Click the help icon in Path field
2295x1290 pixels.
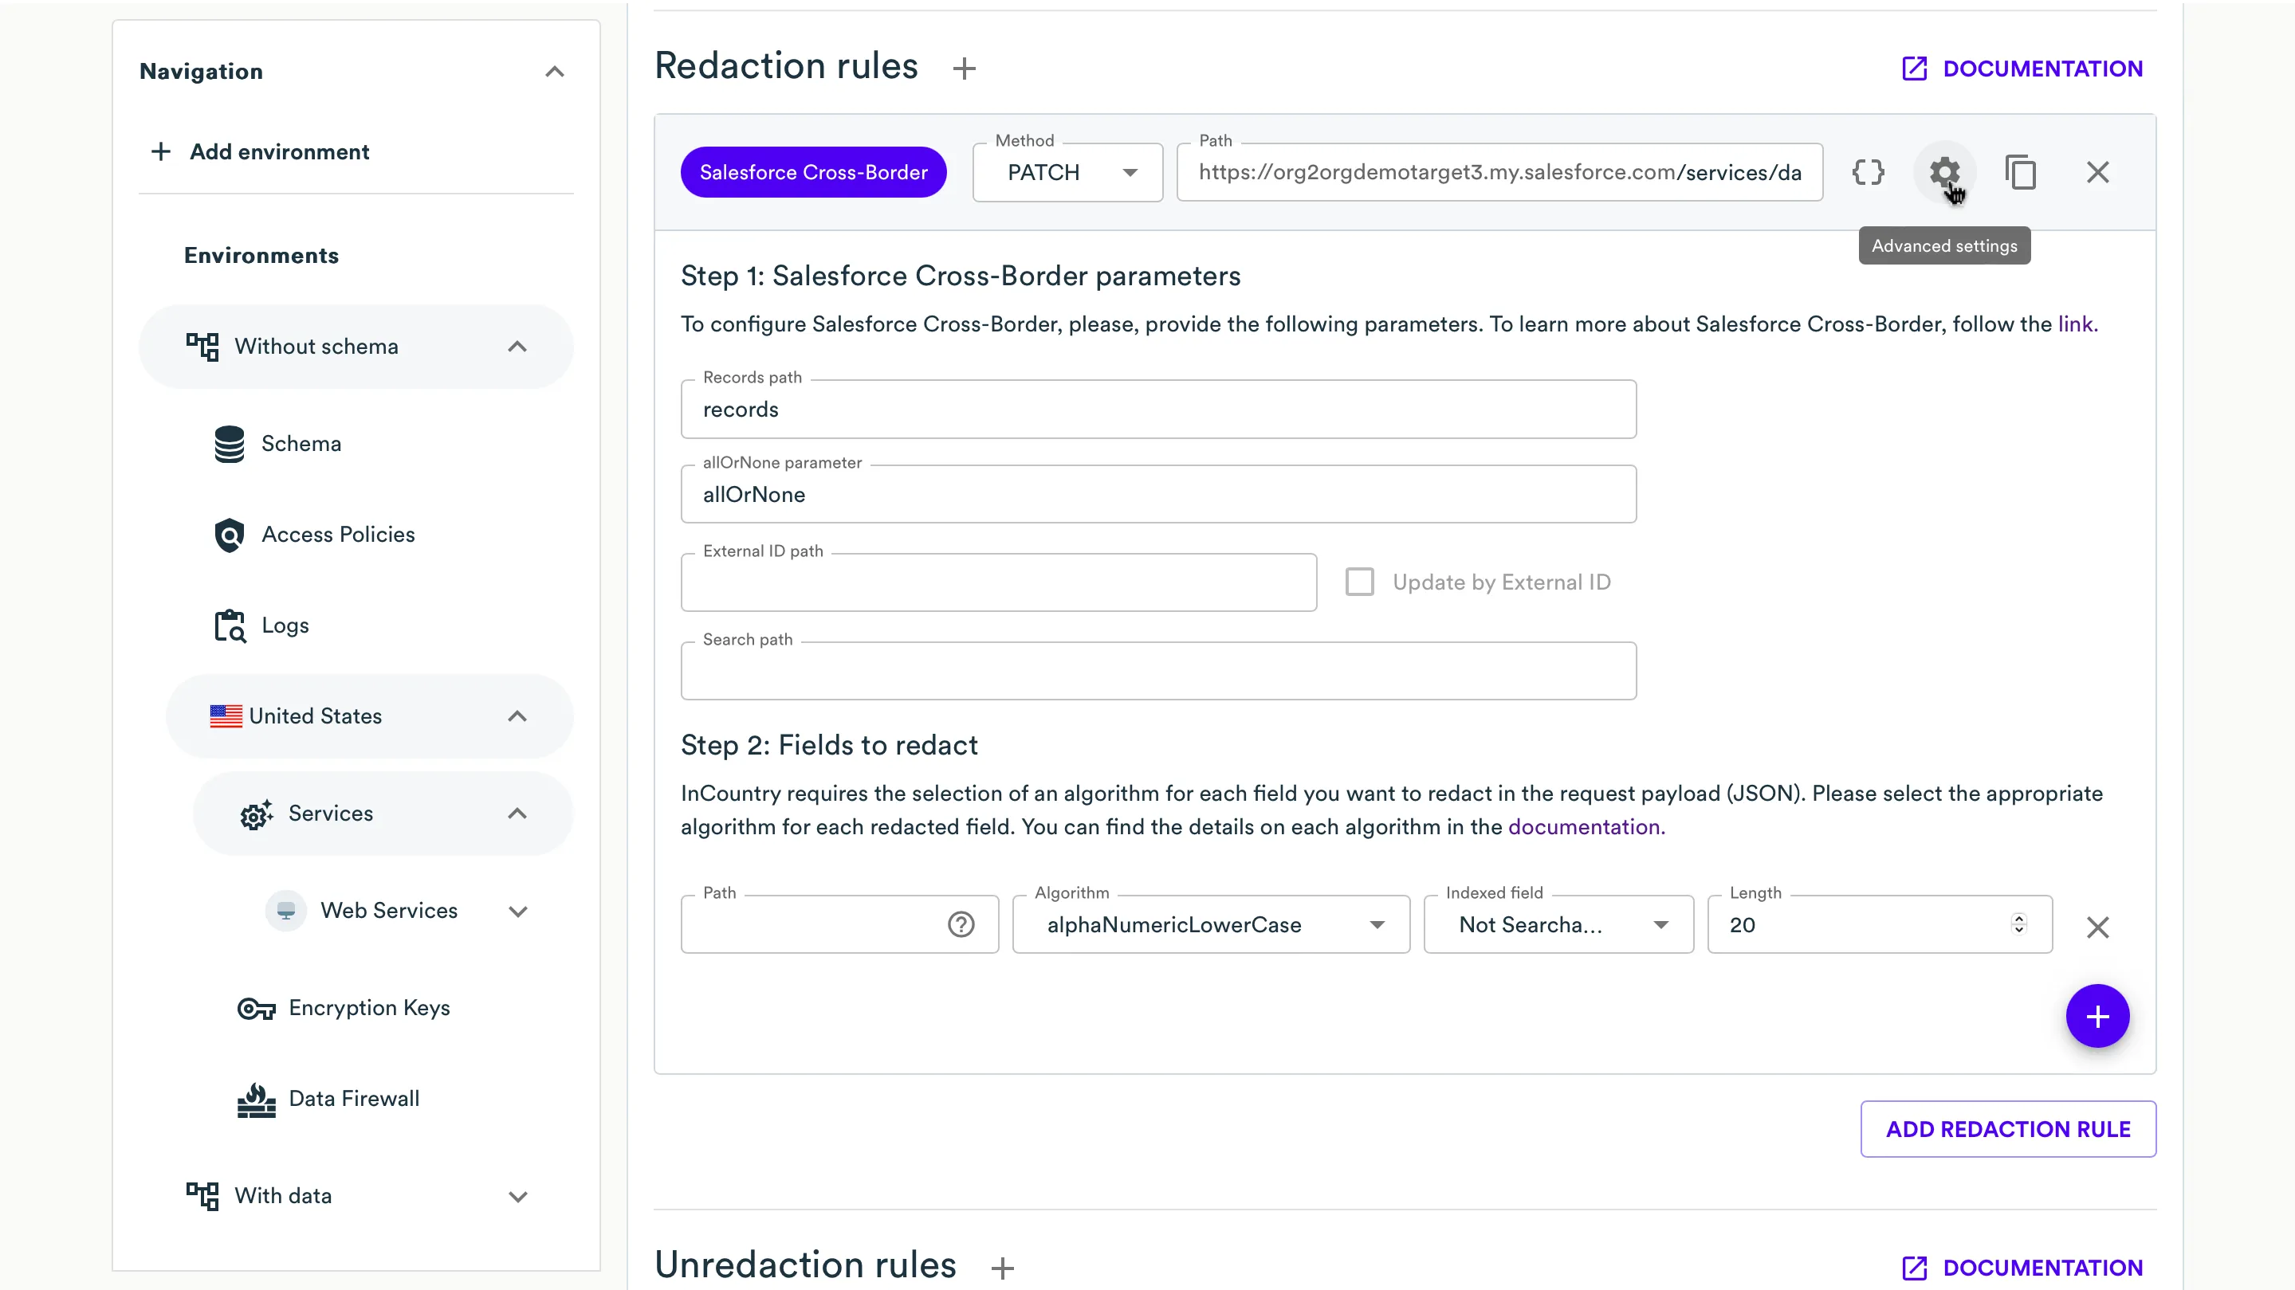click(x=961, y=925)
